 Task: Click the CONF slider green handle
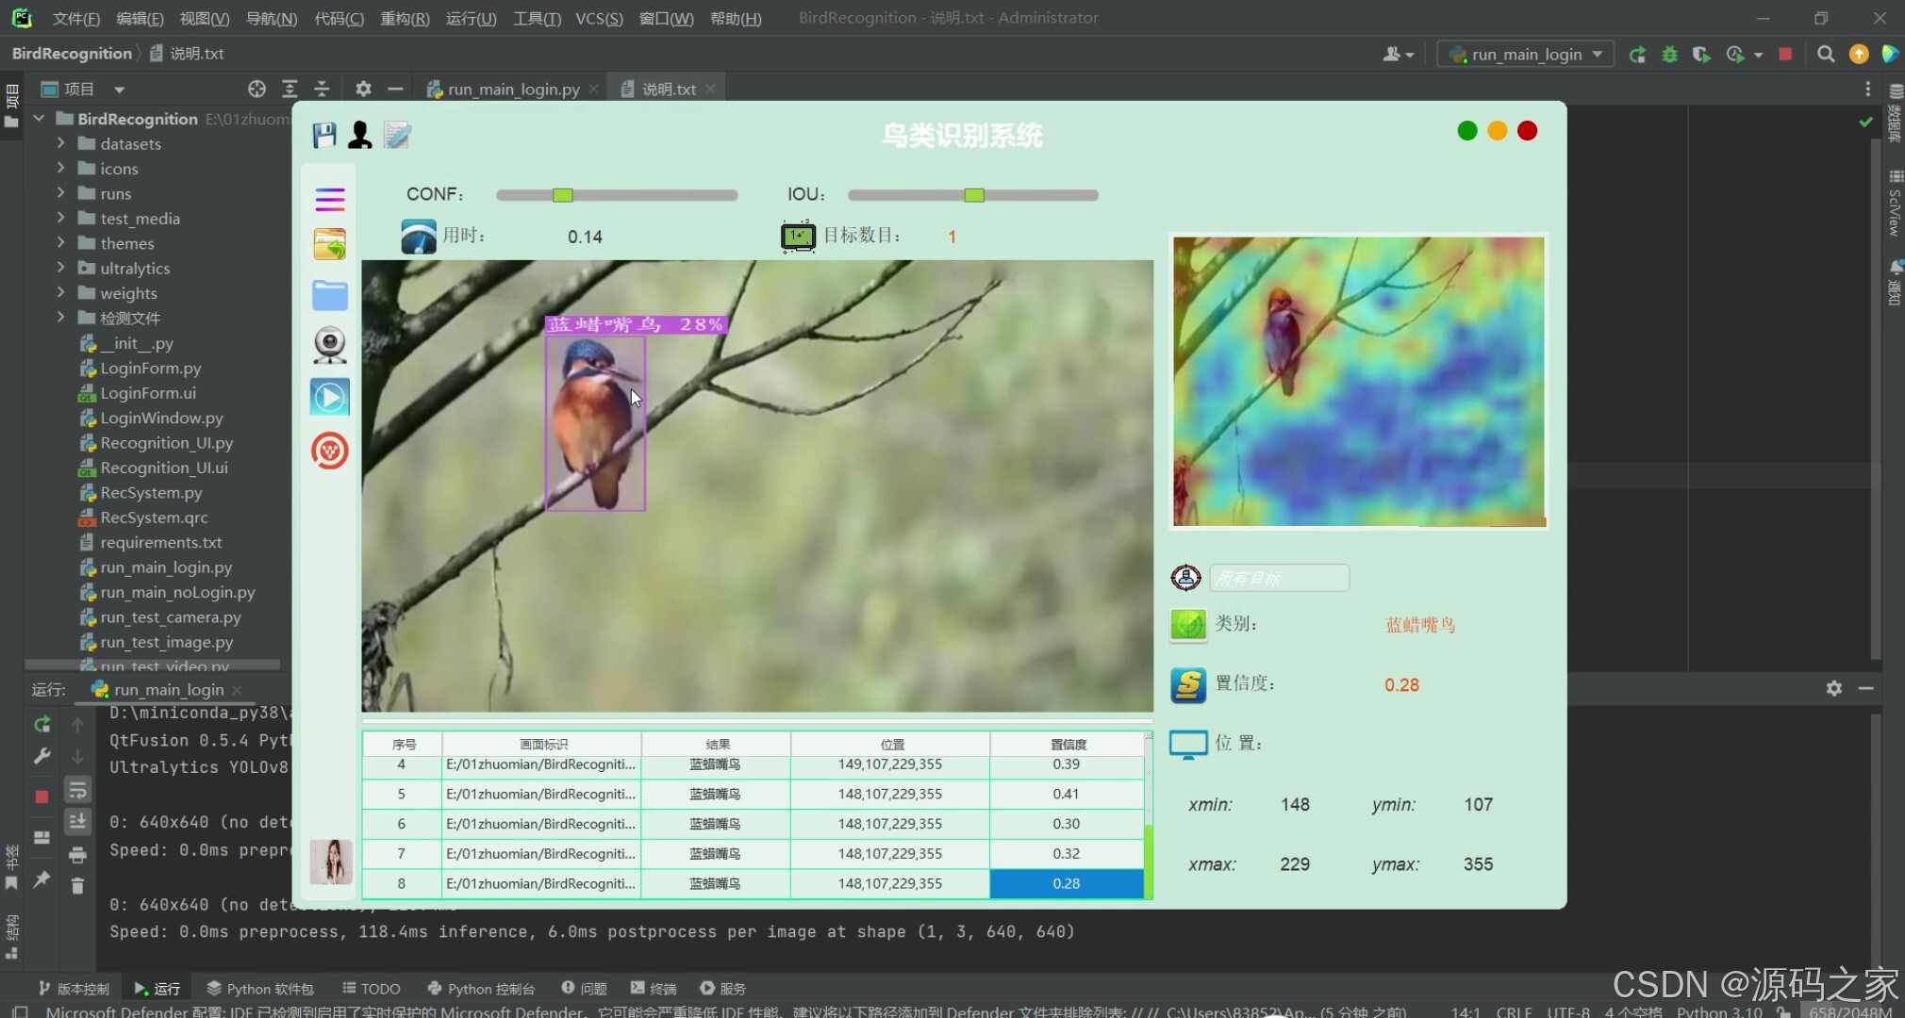563,195
